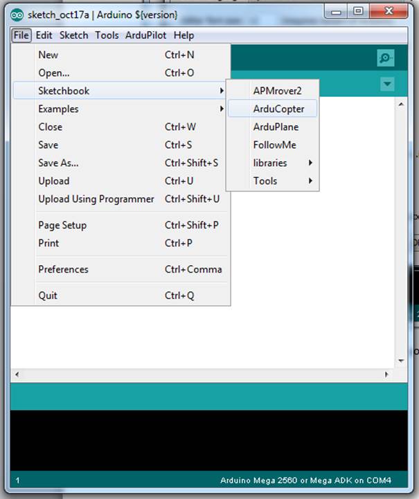Click the editor scroll up arrow
The width and height of the screenshot is (419, 499).
point(401,105)
